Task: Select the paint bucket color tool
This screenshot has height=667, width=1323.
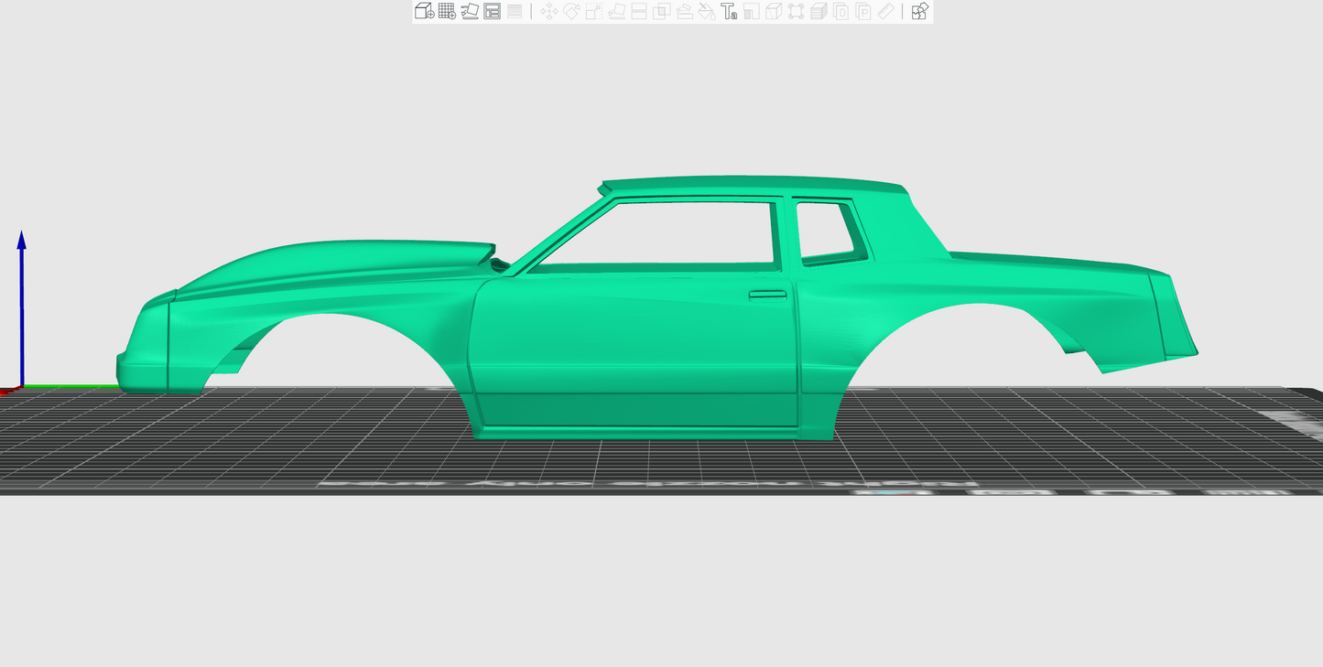Action: pos(707,11)
